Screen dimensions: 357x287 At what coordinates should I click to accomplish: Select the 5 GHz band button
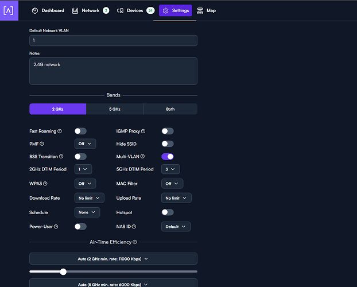115,109
